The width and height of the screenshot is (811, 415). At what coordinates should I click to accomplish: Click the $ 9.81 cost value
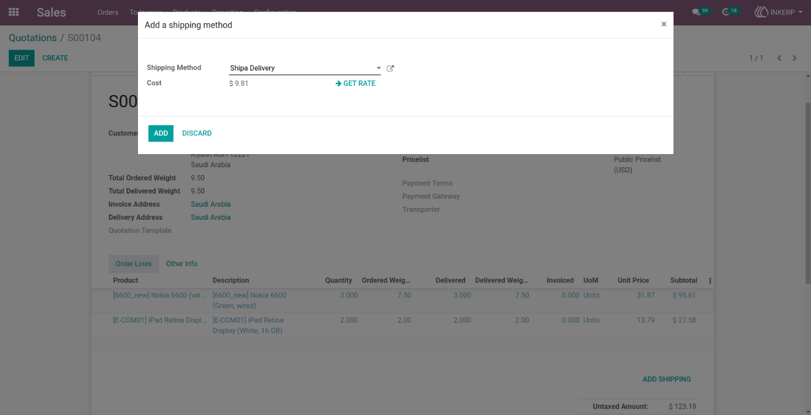tap(239, 84)
